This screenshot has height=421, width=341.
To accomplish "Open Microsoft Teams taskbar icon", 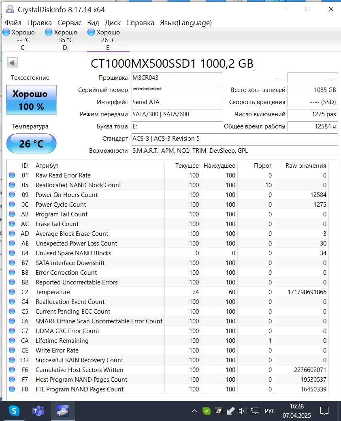I will 38,411.
